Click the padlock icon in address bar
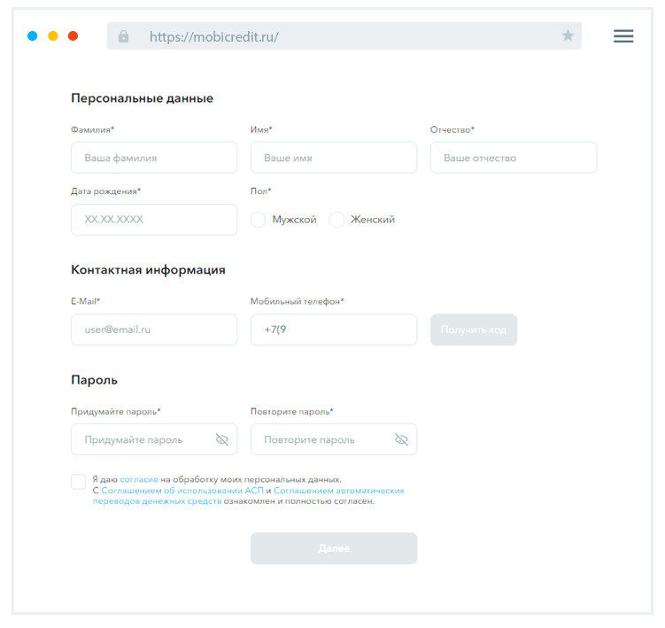Image resolution: width=665 pixels, height=628 pixels. pyautogui.click(x=123, y=36)
